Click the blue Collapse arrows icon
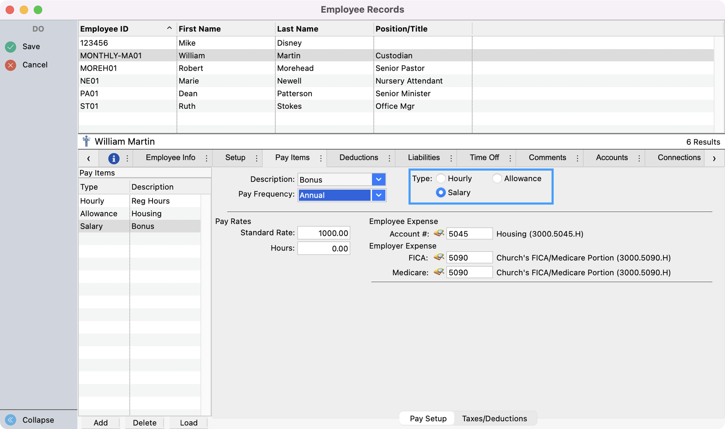The height and width of the screenshot is (429, 725). [x=11, y=420]
